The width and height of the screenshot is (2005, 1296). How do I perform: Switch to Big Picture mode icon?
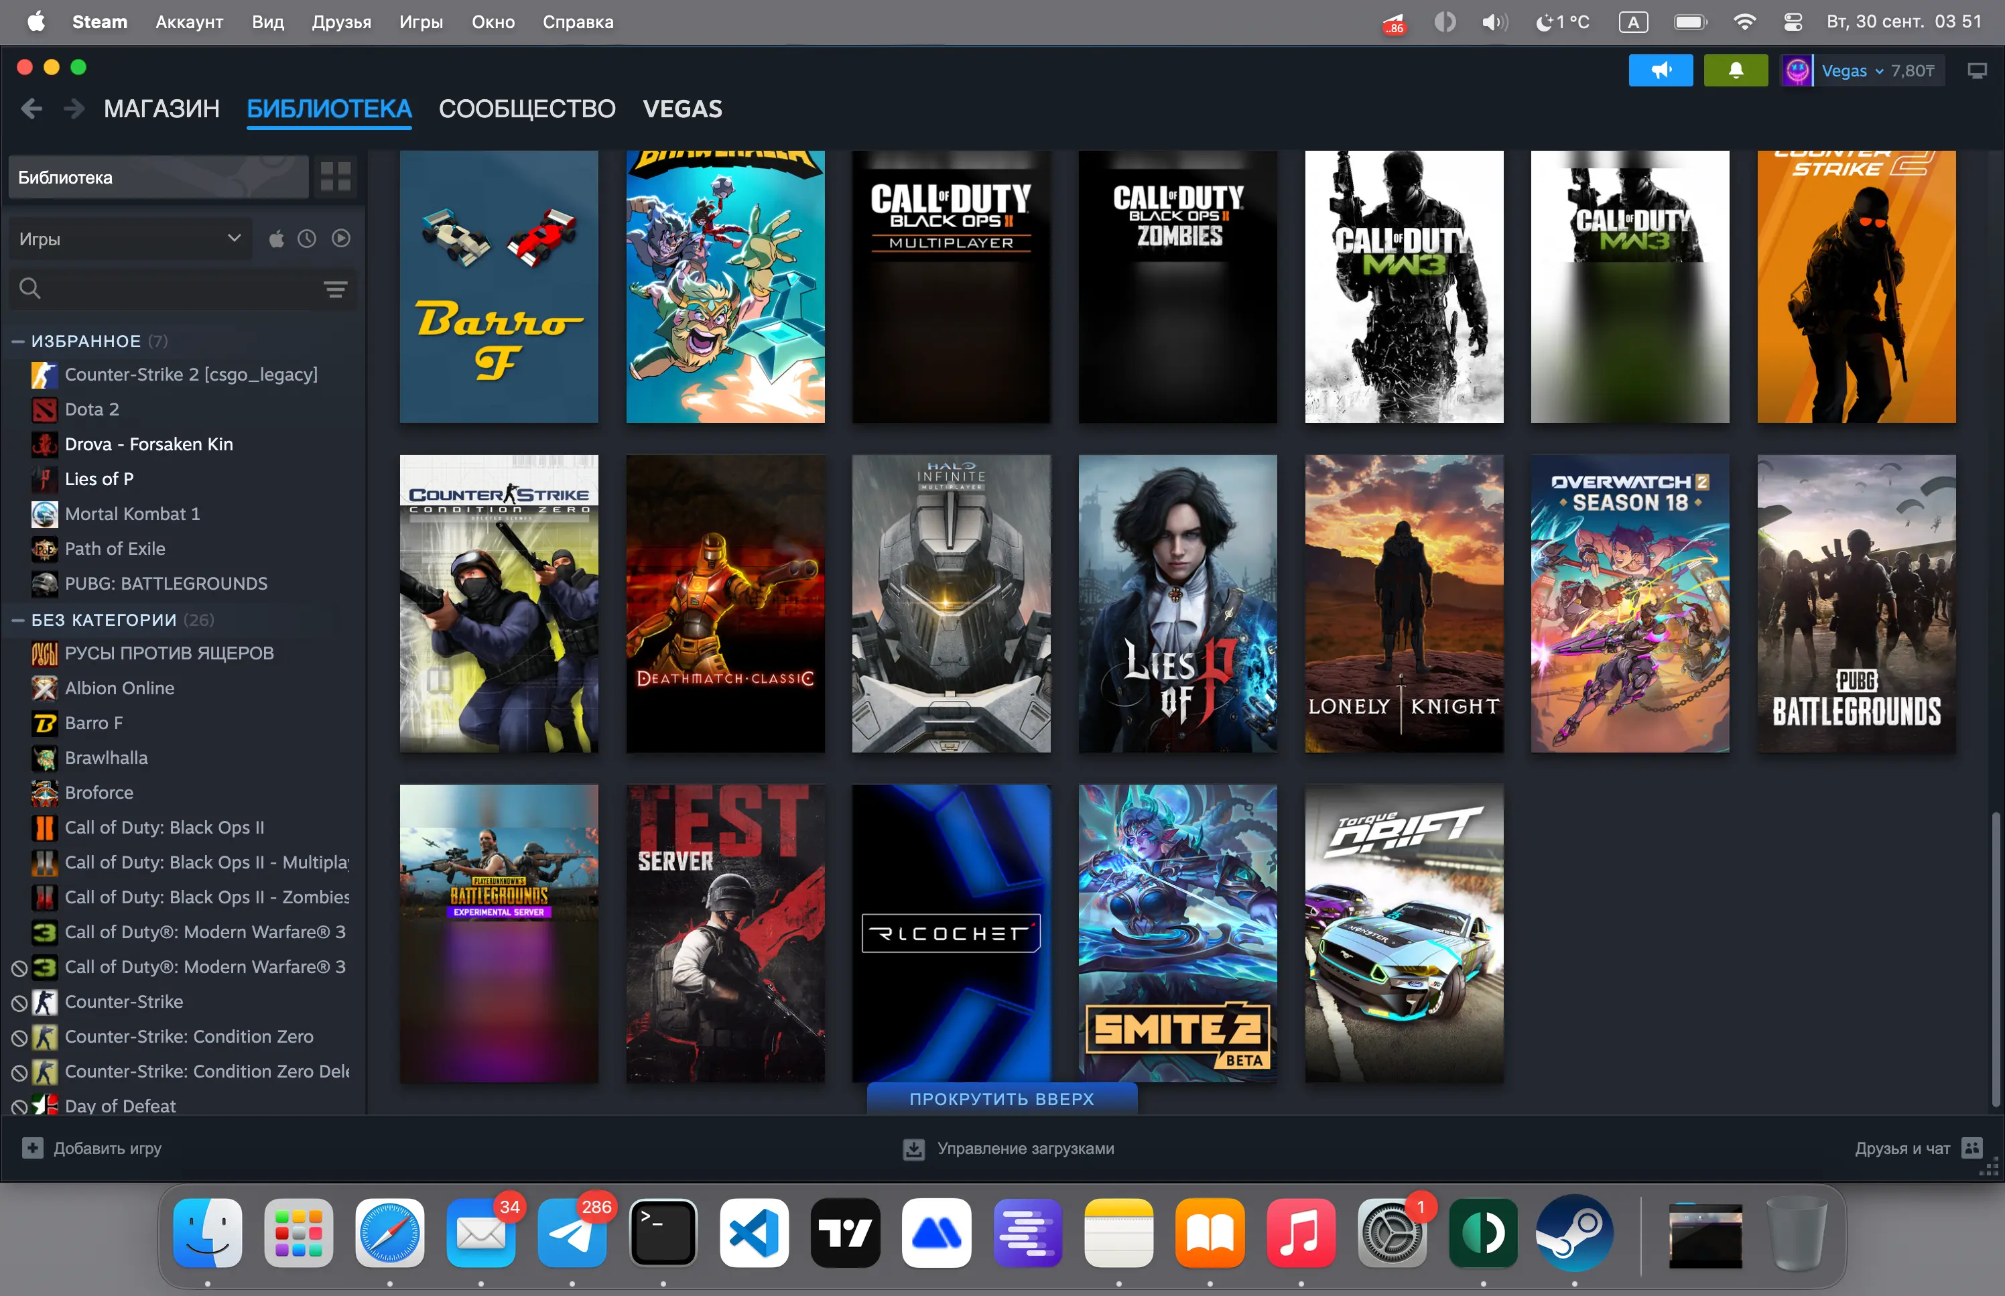click(1978, 70)
